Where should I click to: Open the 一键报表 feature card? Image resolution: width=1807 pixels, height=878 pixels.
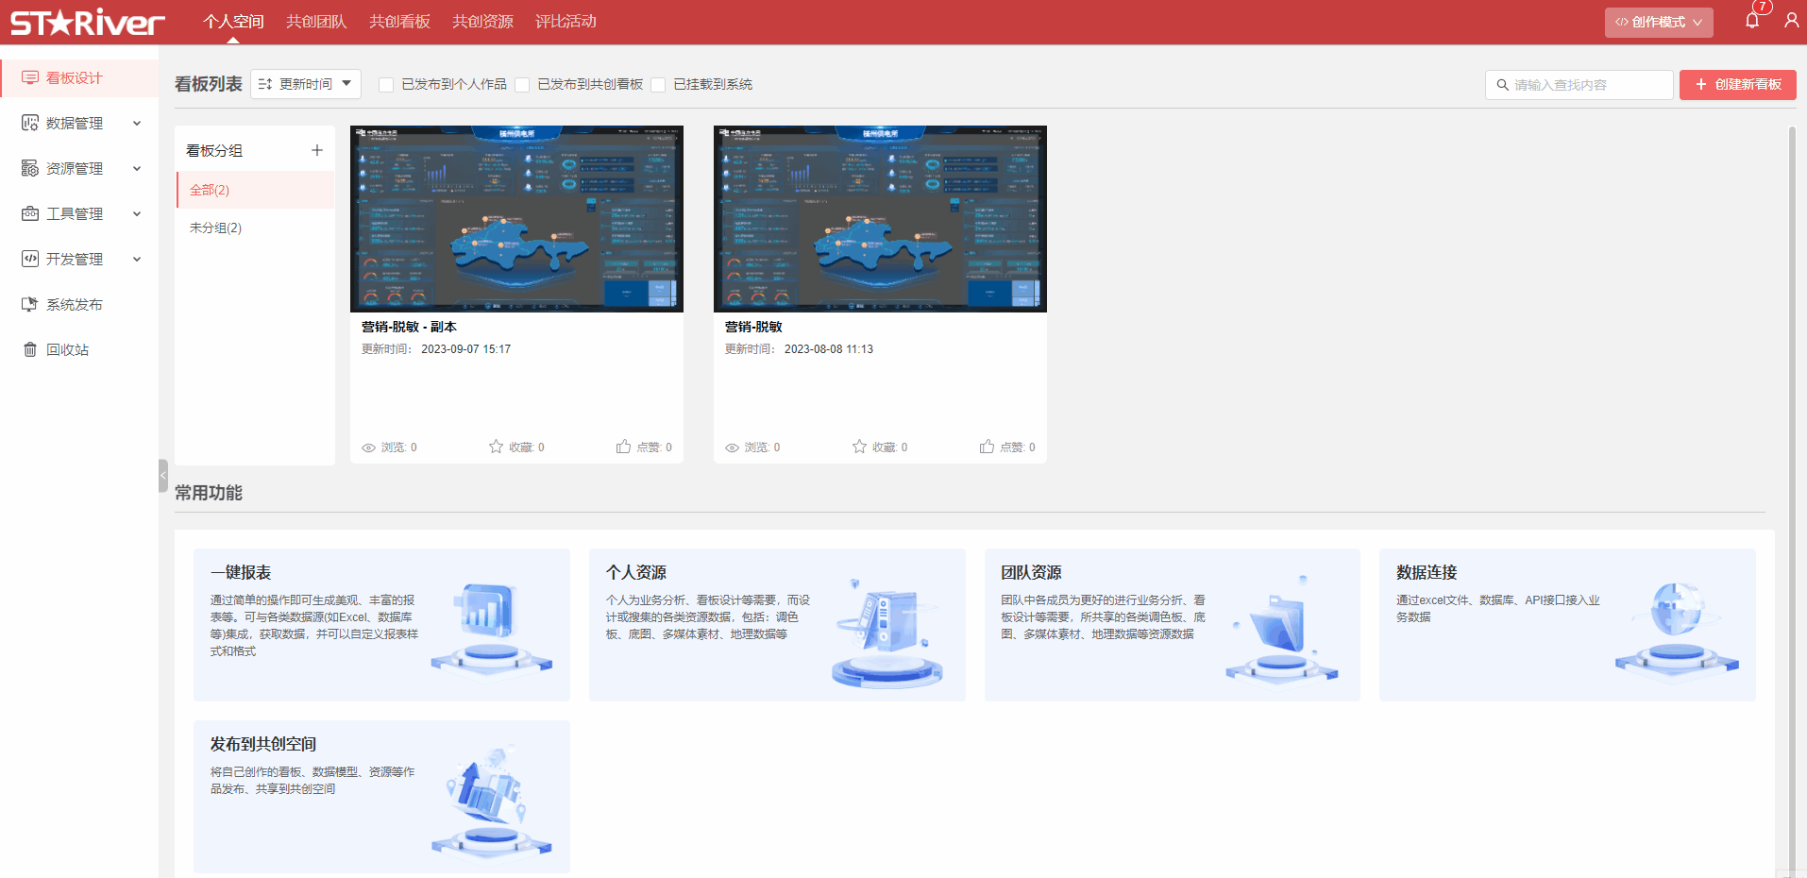[x=381, y=624]
